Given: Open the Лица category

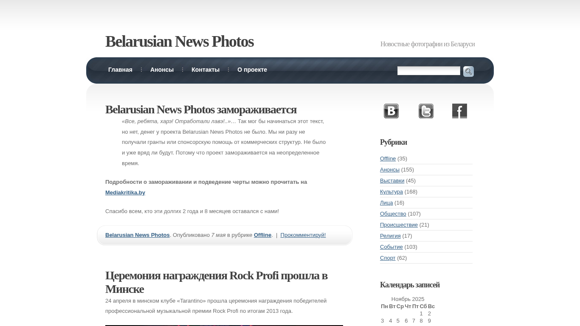Looking at the screenshot, I should [386, 202].
